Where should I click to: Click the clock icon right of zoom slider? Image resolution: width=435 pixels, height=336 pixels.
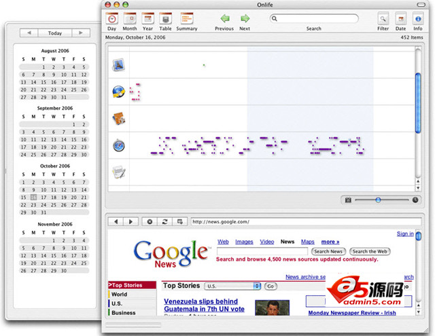click(x=415, y=200)
